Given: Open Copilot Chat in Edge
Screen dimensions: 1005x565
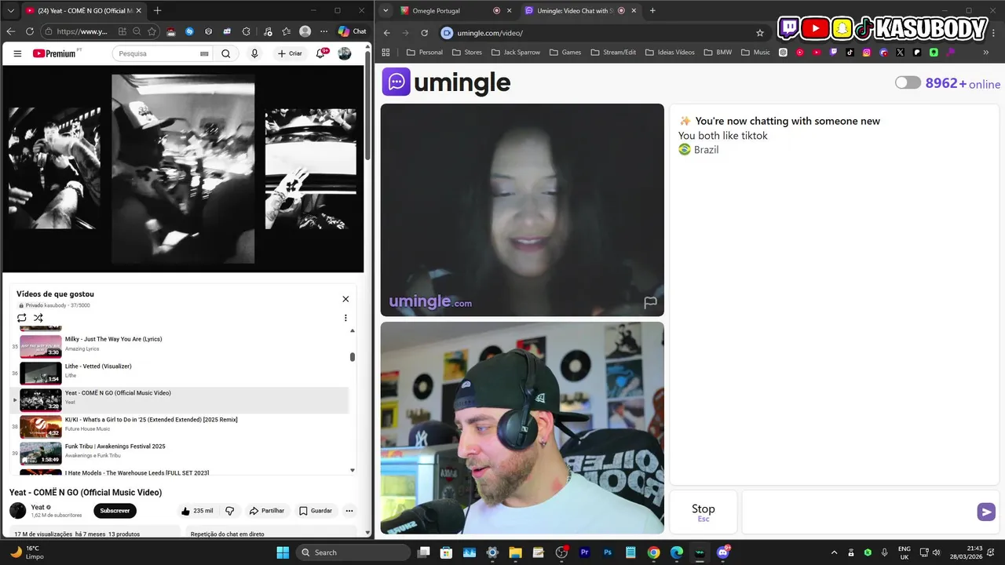Looking at the screenshot, I should pos(352,31).
